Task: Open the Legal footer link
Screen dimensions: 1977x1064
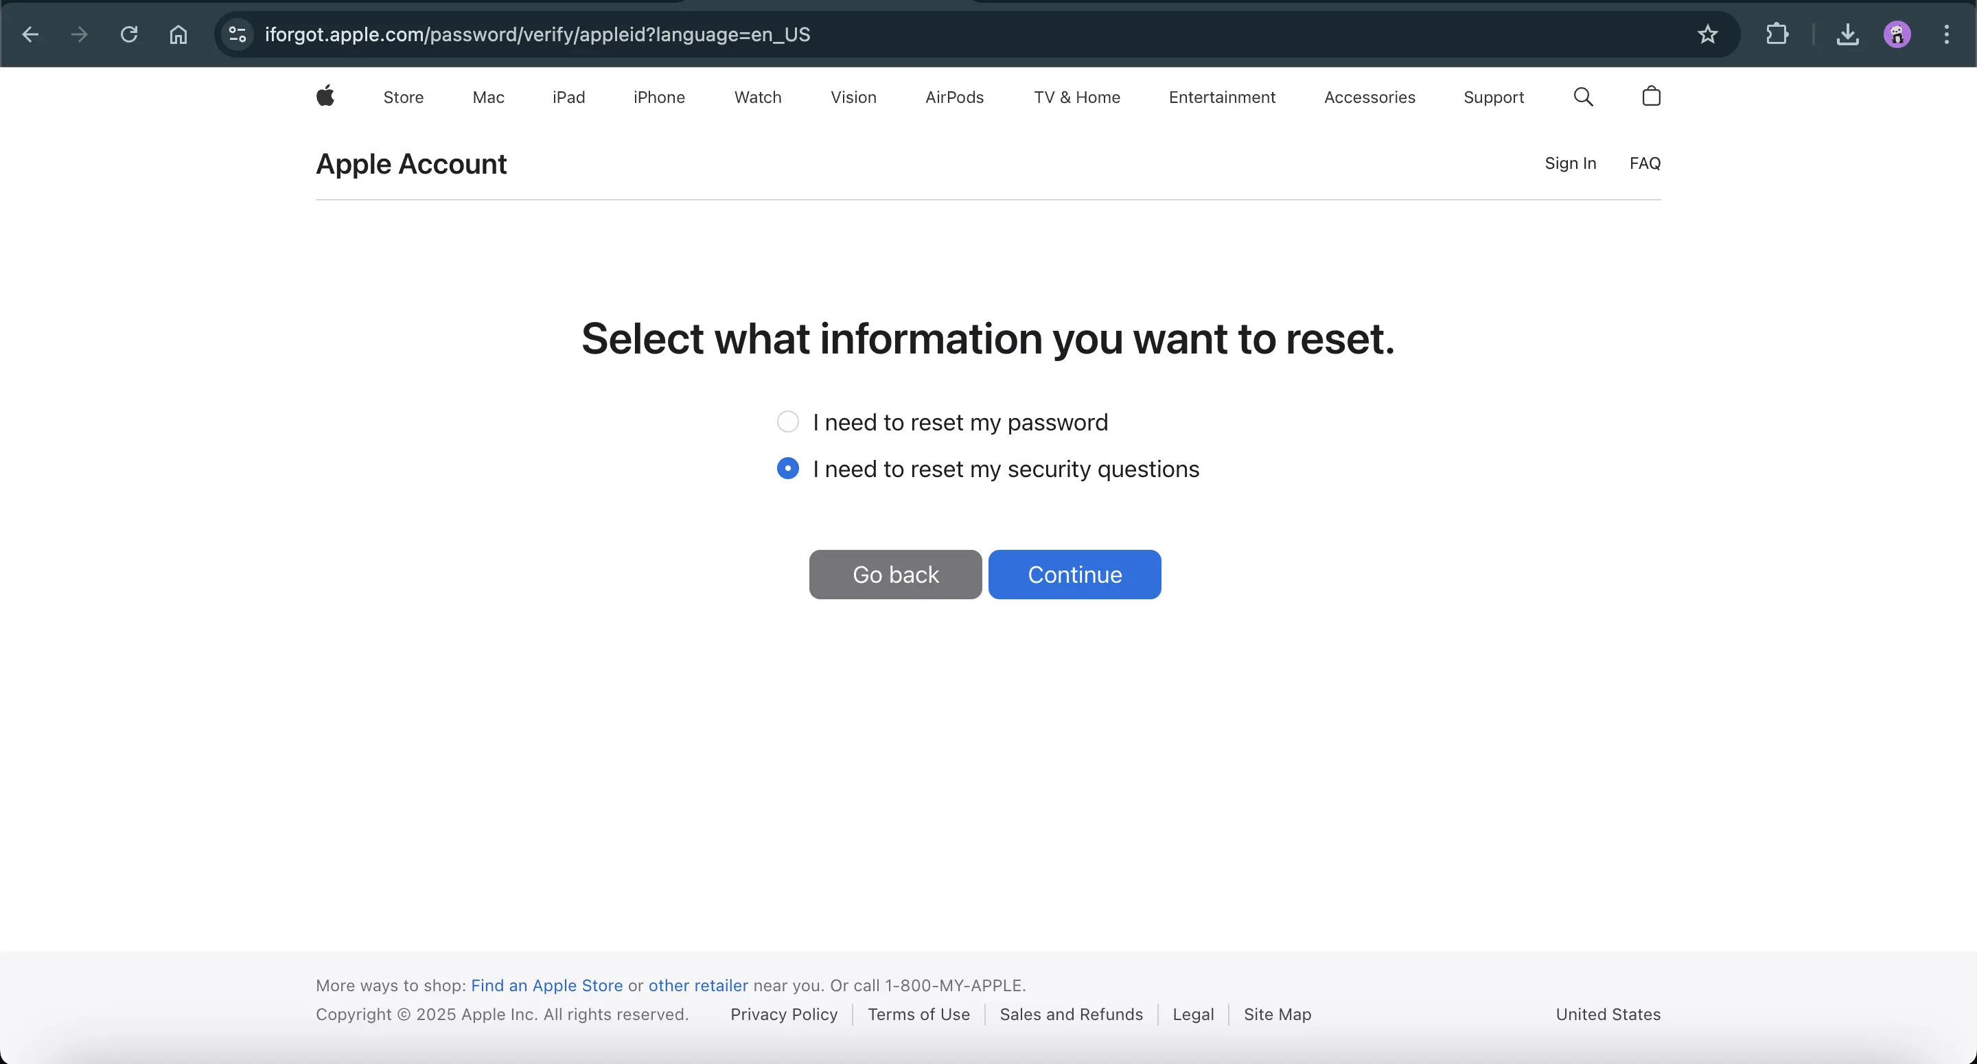Action: [1192, 1014]
